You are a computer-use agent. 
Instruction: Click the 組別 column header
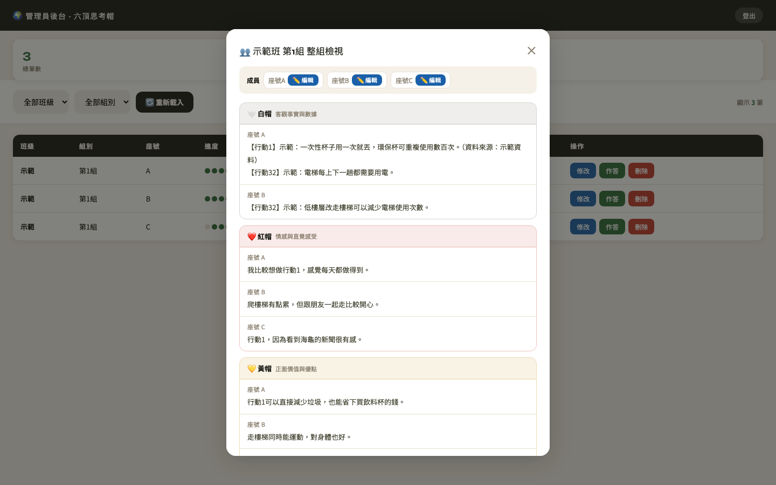86,147
